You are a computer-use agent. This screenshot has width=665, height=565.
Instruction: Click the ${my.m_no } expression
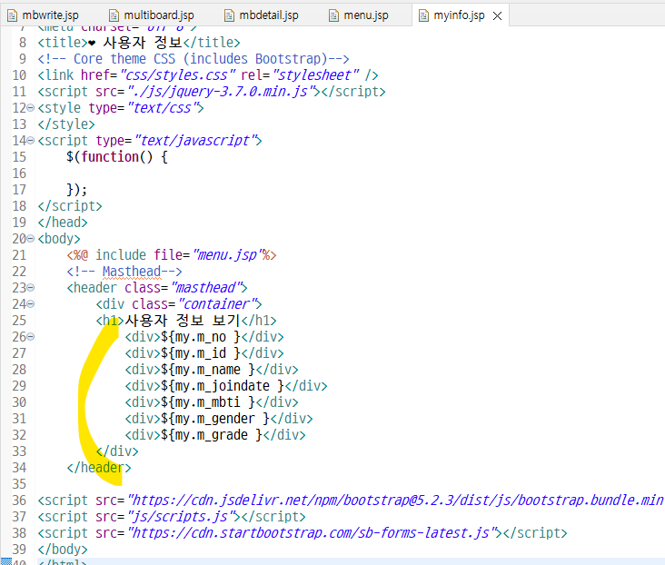pyautogui.click(x=201, y=337)
